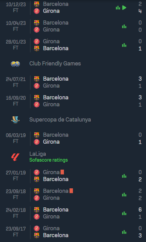Viewport: 146px width, 242px height.
Task: Select the 24/07/21 Barcelona vs Girona friendly
Action: 73,82
